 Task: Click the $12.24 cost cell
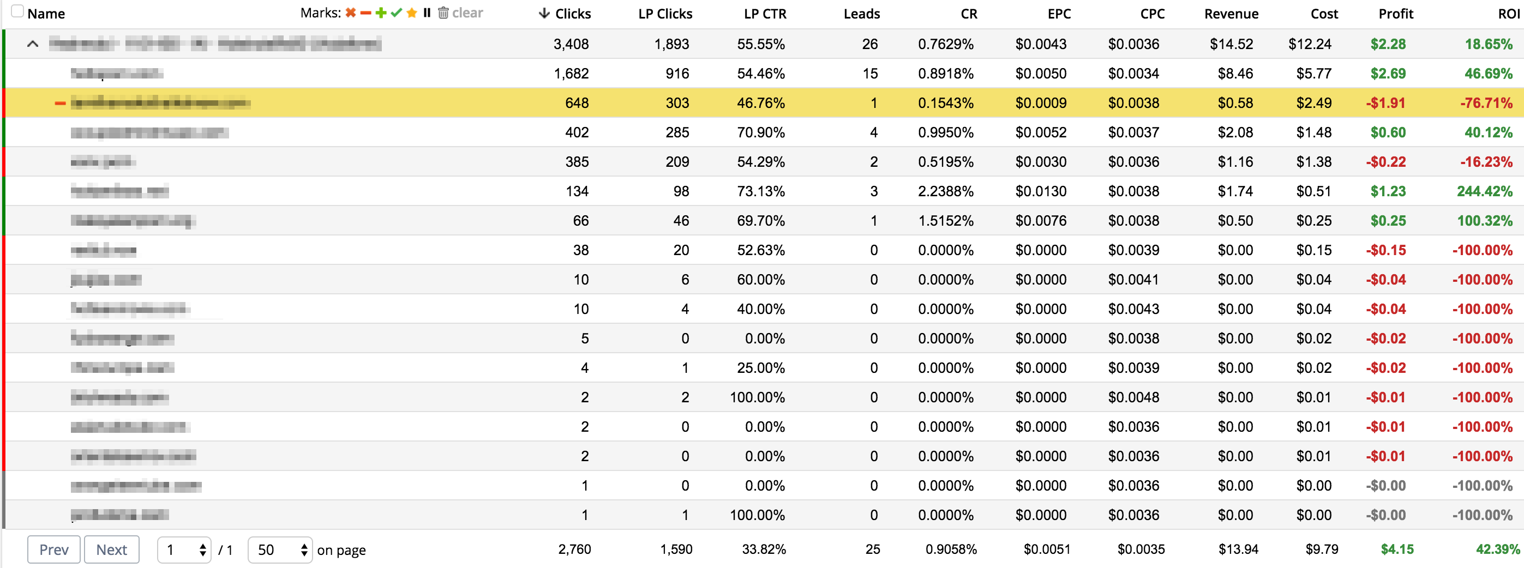pos(1310,44)
